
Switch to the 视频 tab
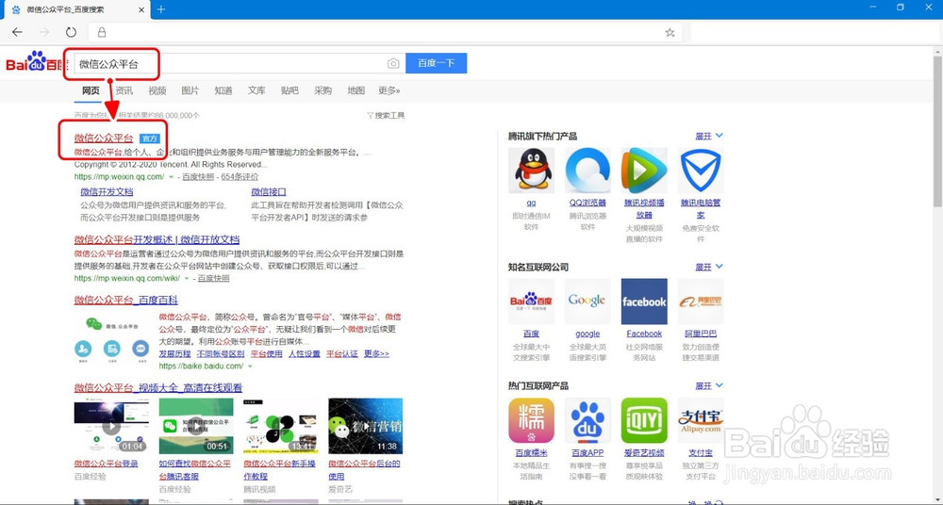(157, 90)
